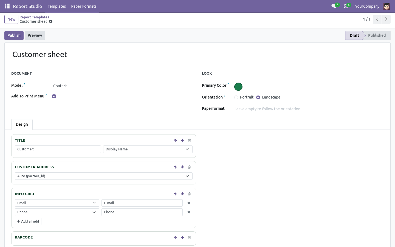Go to Report Templates breadcrumb
The width and height of the screenshot is (395, 247).
point(34,17)
